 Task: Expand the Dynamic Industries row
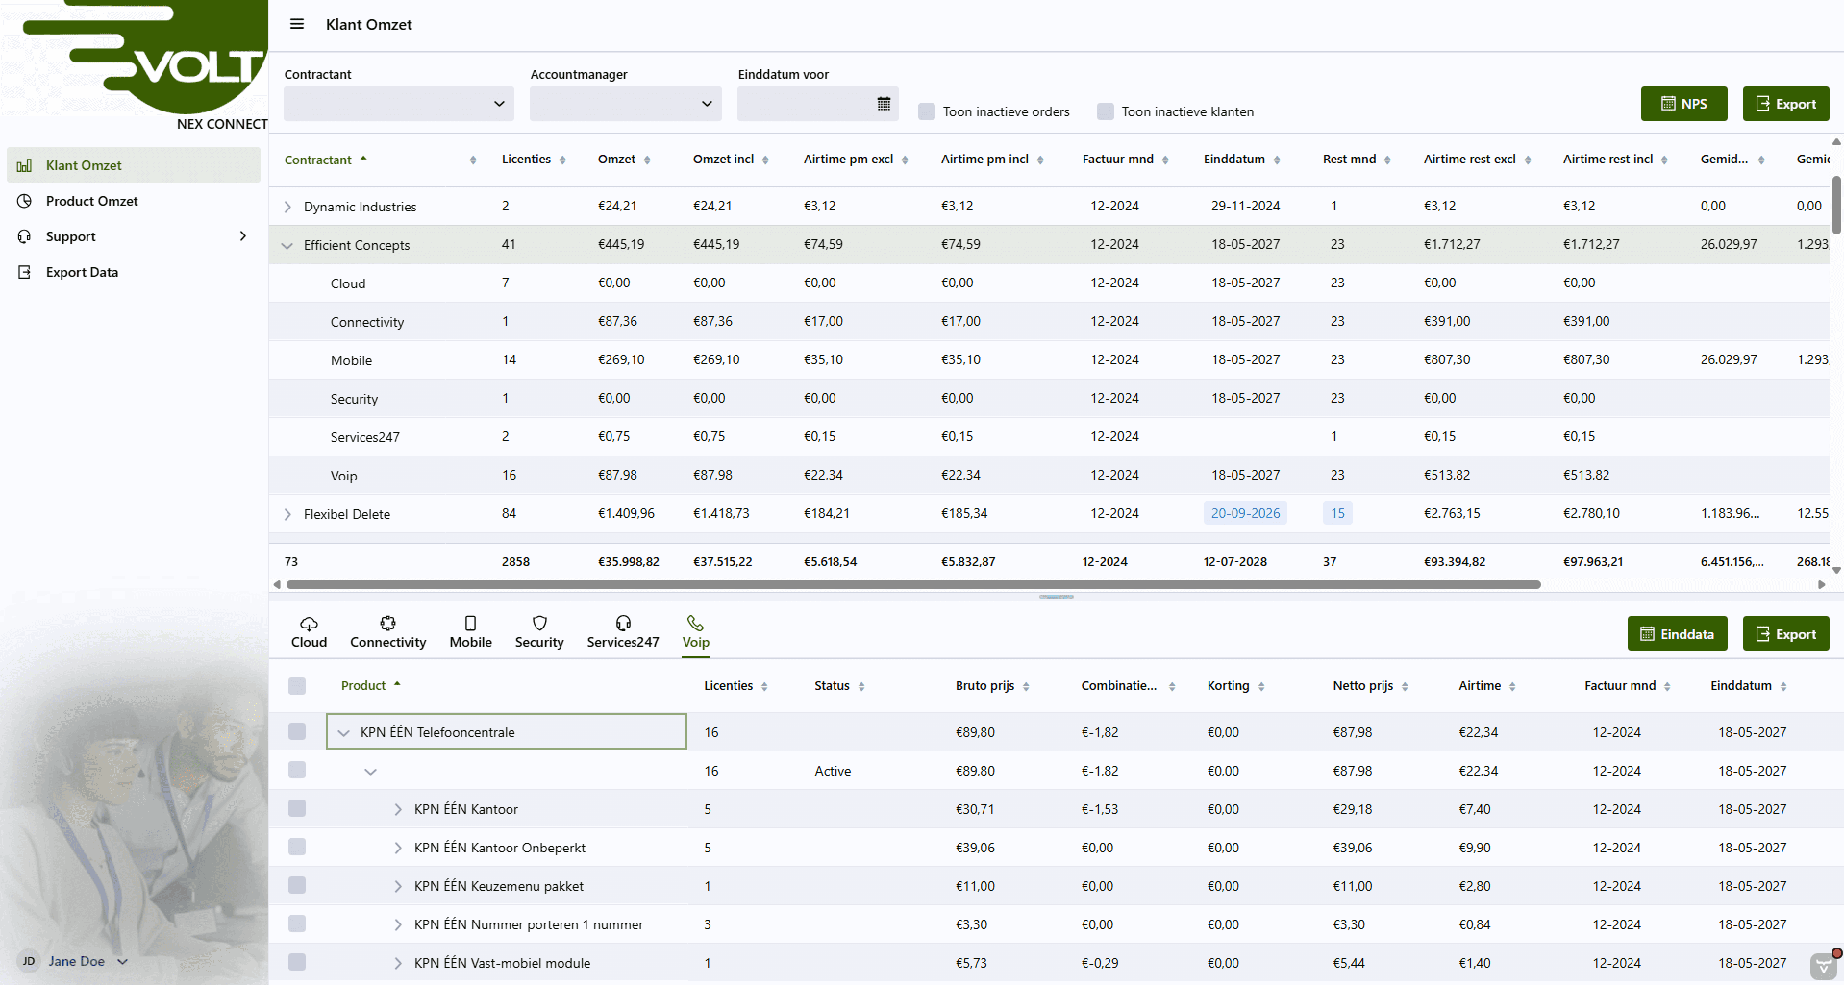(x=287, y=207)
